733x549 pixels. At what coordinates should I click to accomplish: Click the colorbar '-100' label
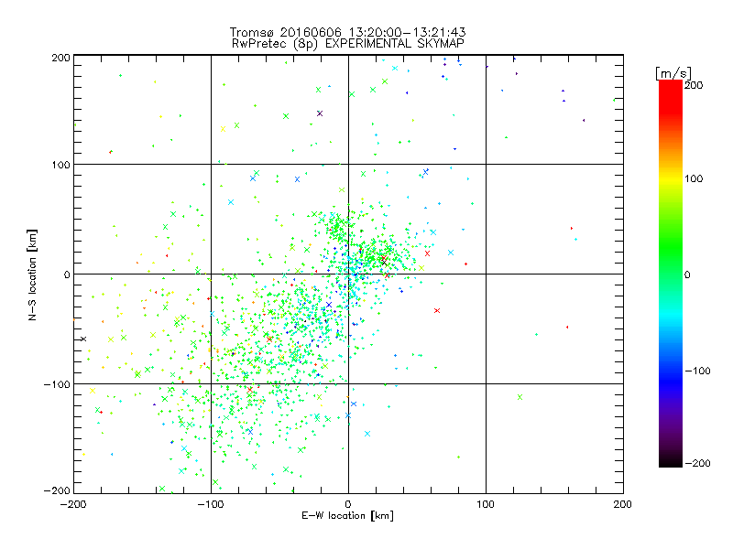[x=697, y=371]
